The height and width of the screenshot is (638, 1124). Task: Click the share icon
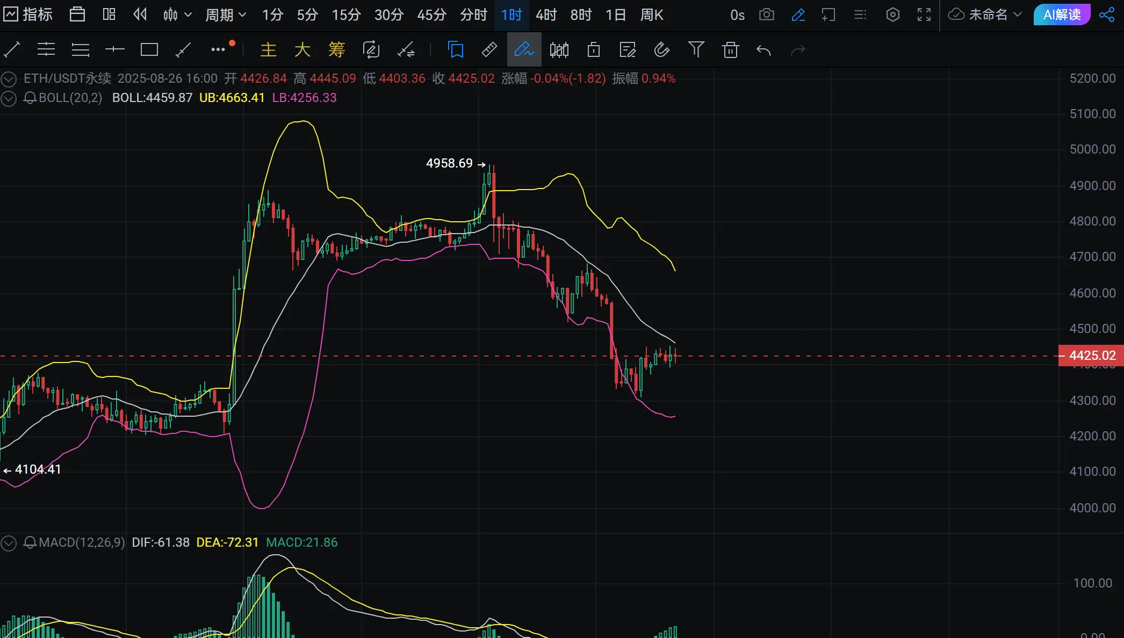pos(1107,15)
